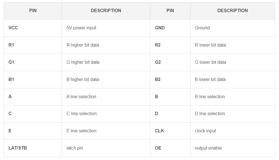Click the first PIN column header

tap(33, 11)
